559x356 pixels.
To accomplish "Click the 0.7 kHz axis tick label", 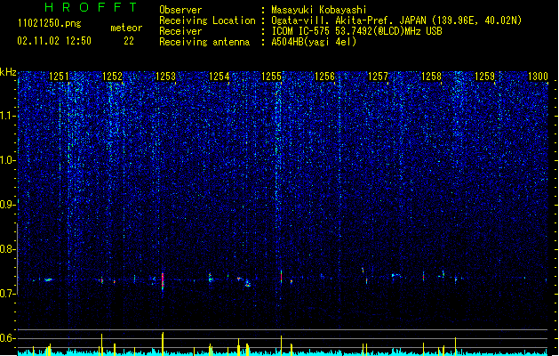I will [7, 294].
